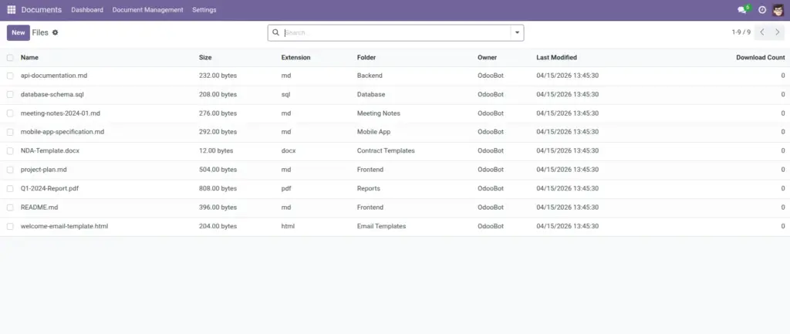Open the Settings menu

pos(204,10)
